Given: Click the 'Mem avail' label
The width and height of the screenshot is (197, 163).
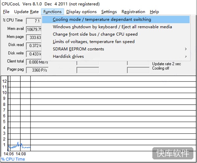Looking at the screenshot, I should [x=15, y=29].
